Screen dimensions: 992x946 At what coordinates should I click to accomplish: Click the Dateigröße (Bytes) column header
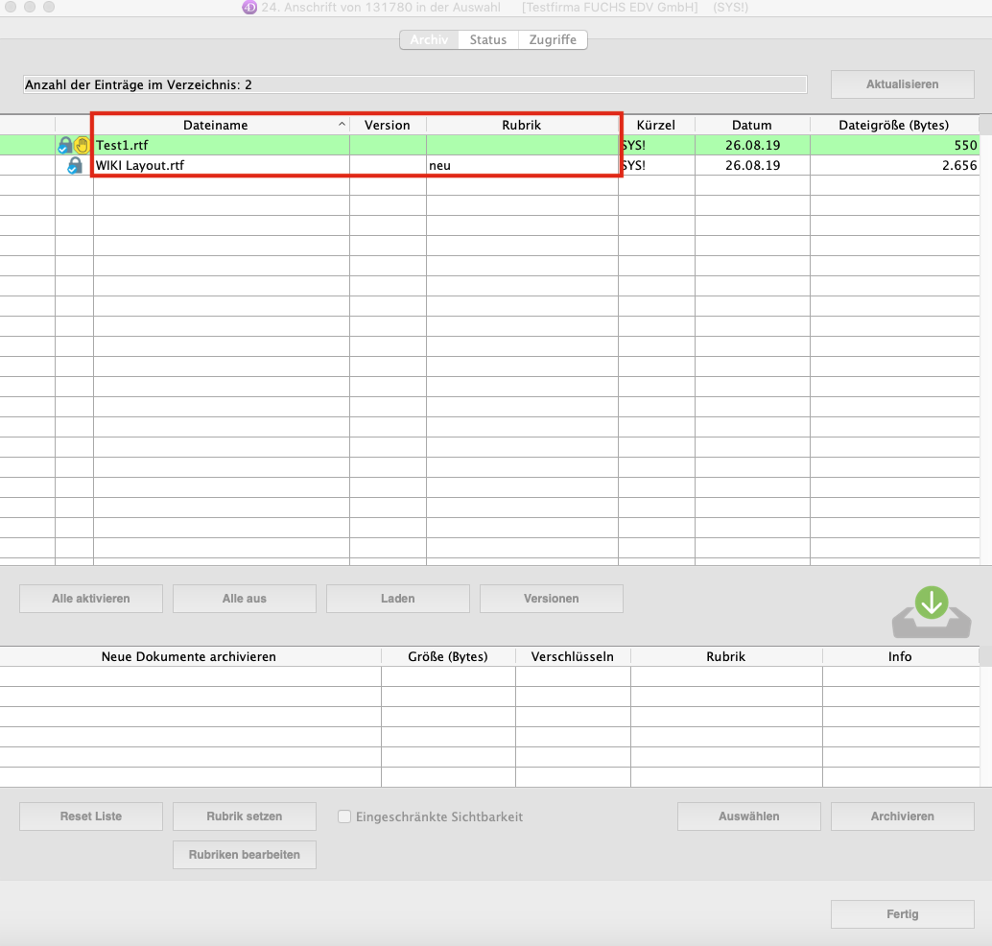click(x=892, y=126)
